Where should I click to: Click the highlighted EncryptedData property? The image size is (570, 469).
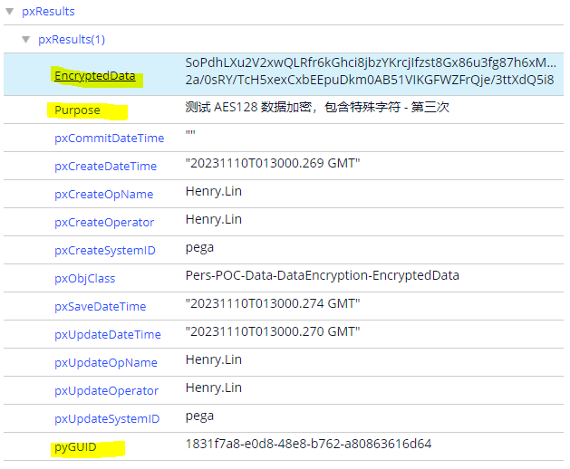[94, 77]
